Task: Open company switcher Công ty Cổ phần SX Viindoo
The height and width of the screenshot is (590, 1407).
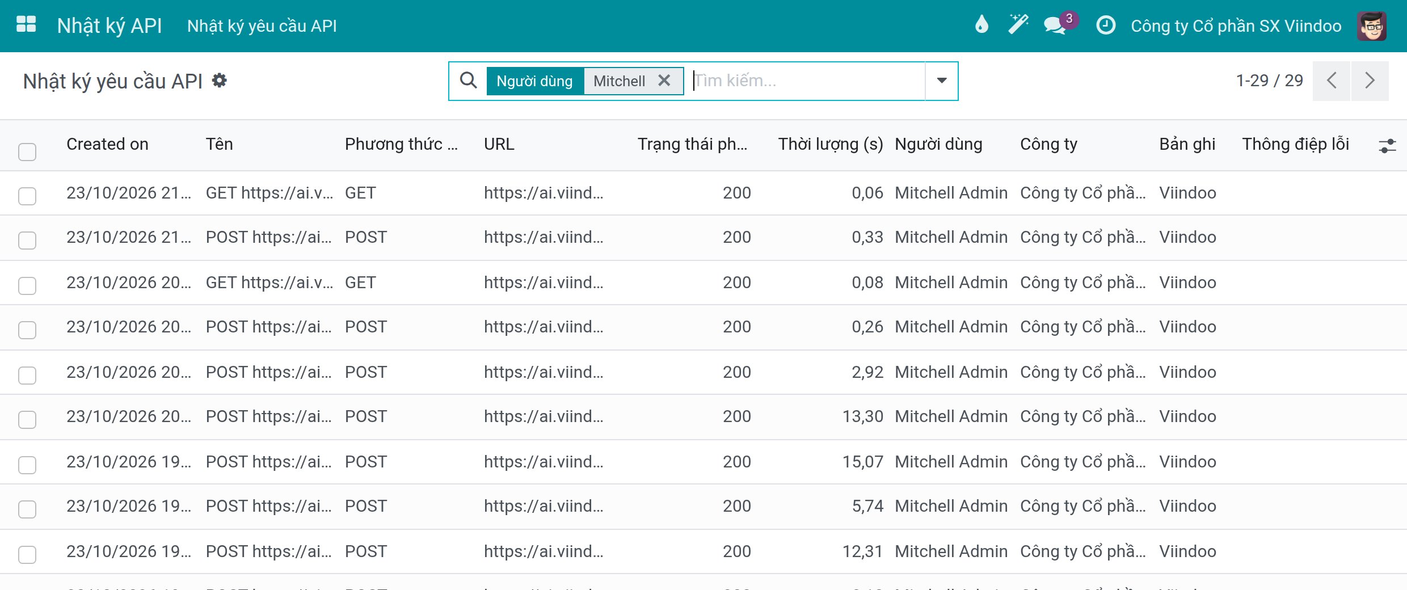Action: [1236, 26]
